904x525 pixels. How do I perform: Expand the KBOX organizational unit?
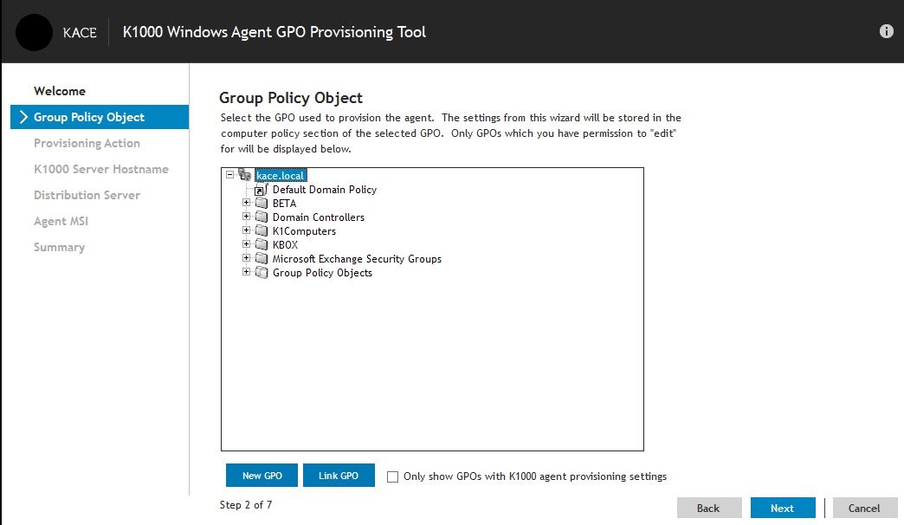point(246,244)
